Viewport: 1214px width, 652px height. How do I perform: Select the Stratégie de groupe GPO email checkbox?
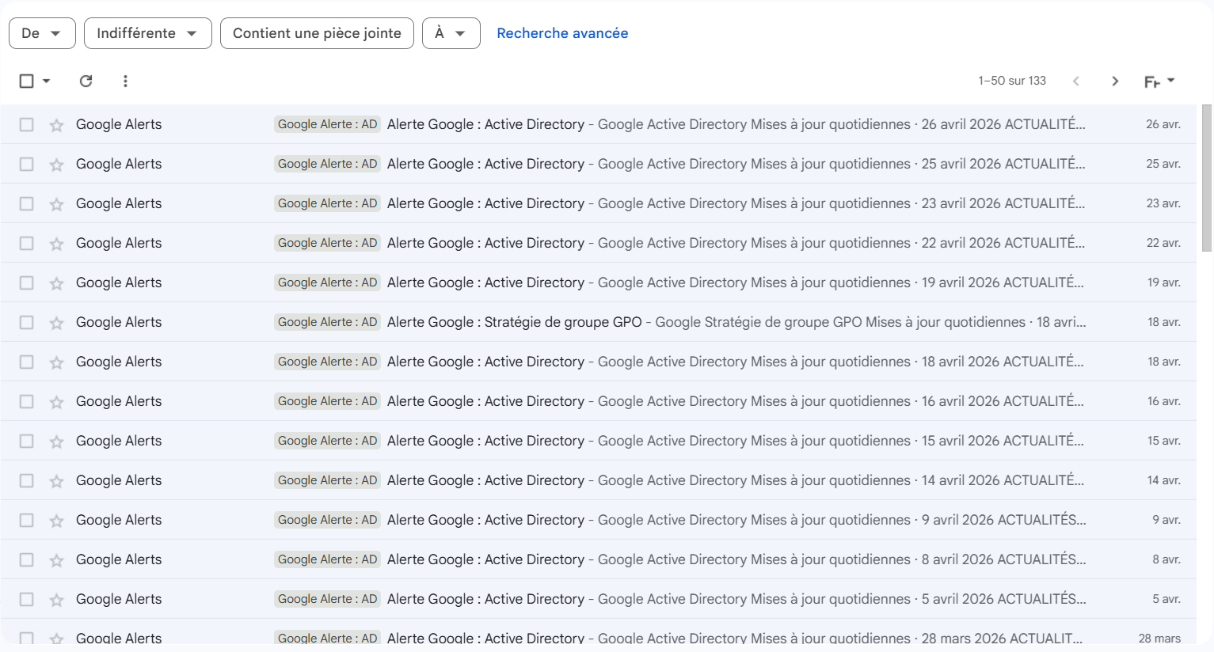26,322
